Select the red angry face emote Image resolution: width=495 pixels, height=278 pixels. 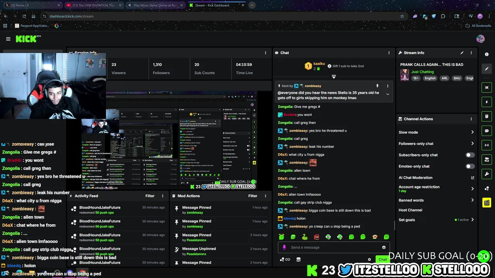(x=316, y=237)
